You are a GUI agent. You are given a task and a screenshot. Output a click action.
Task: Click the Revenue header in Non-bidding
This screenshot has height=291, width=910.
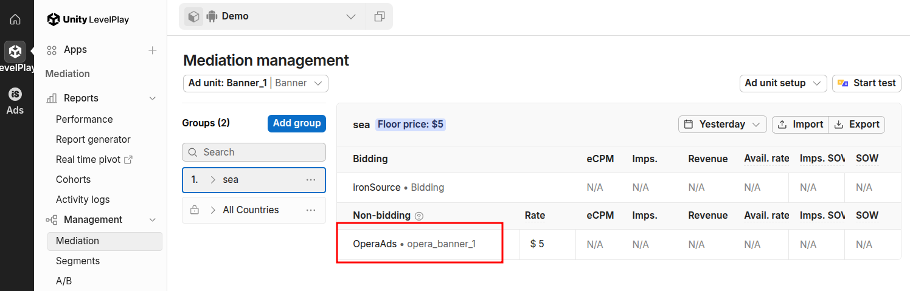pos(707,216)
